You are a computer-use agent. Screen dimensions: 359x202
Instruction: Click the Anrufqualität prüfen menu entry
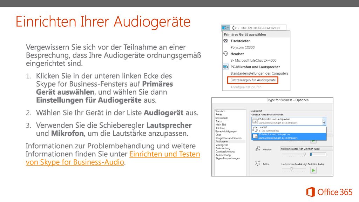246,87
